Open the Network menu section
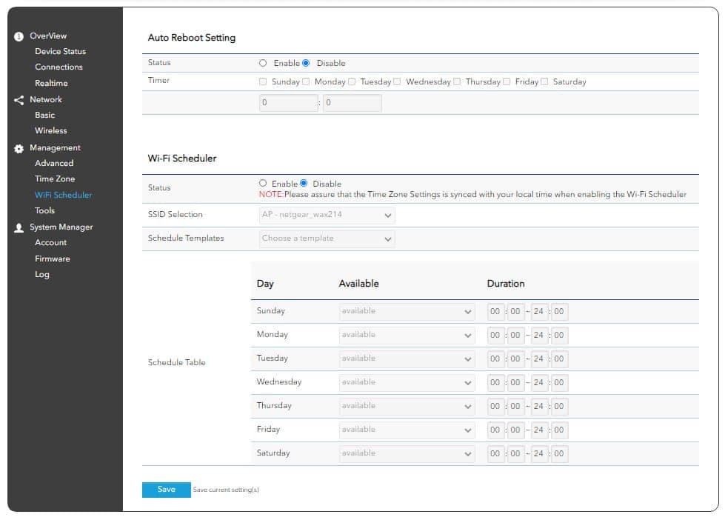725x520 pixels. (46, 99)
